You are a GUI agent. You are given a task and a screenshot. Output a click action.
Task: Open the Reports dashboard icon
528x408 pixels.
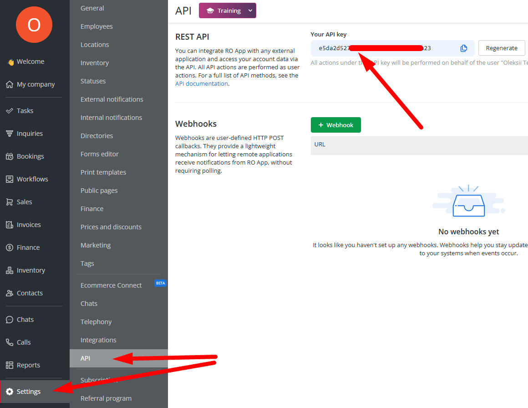point(9,365)
